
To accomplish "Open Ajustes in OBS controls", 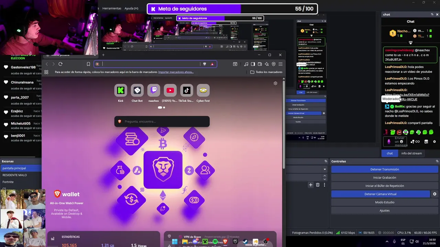I will click(384, 210).
